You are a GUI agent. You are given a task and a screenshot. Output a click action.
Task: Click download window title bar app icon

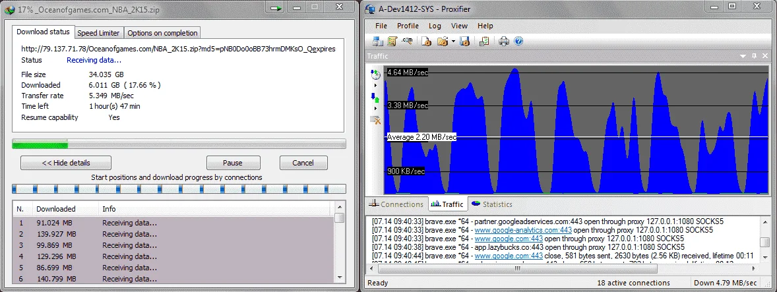[9, 9]
